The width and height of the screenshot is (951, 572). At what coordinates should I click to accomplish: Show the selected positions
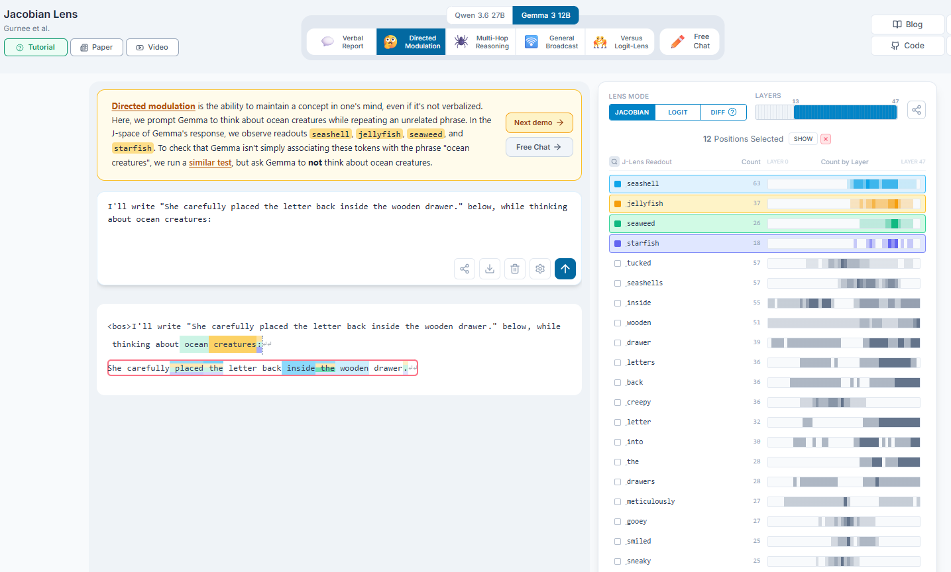[803, 139]
